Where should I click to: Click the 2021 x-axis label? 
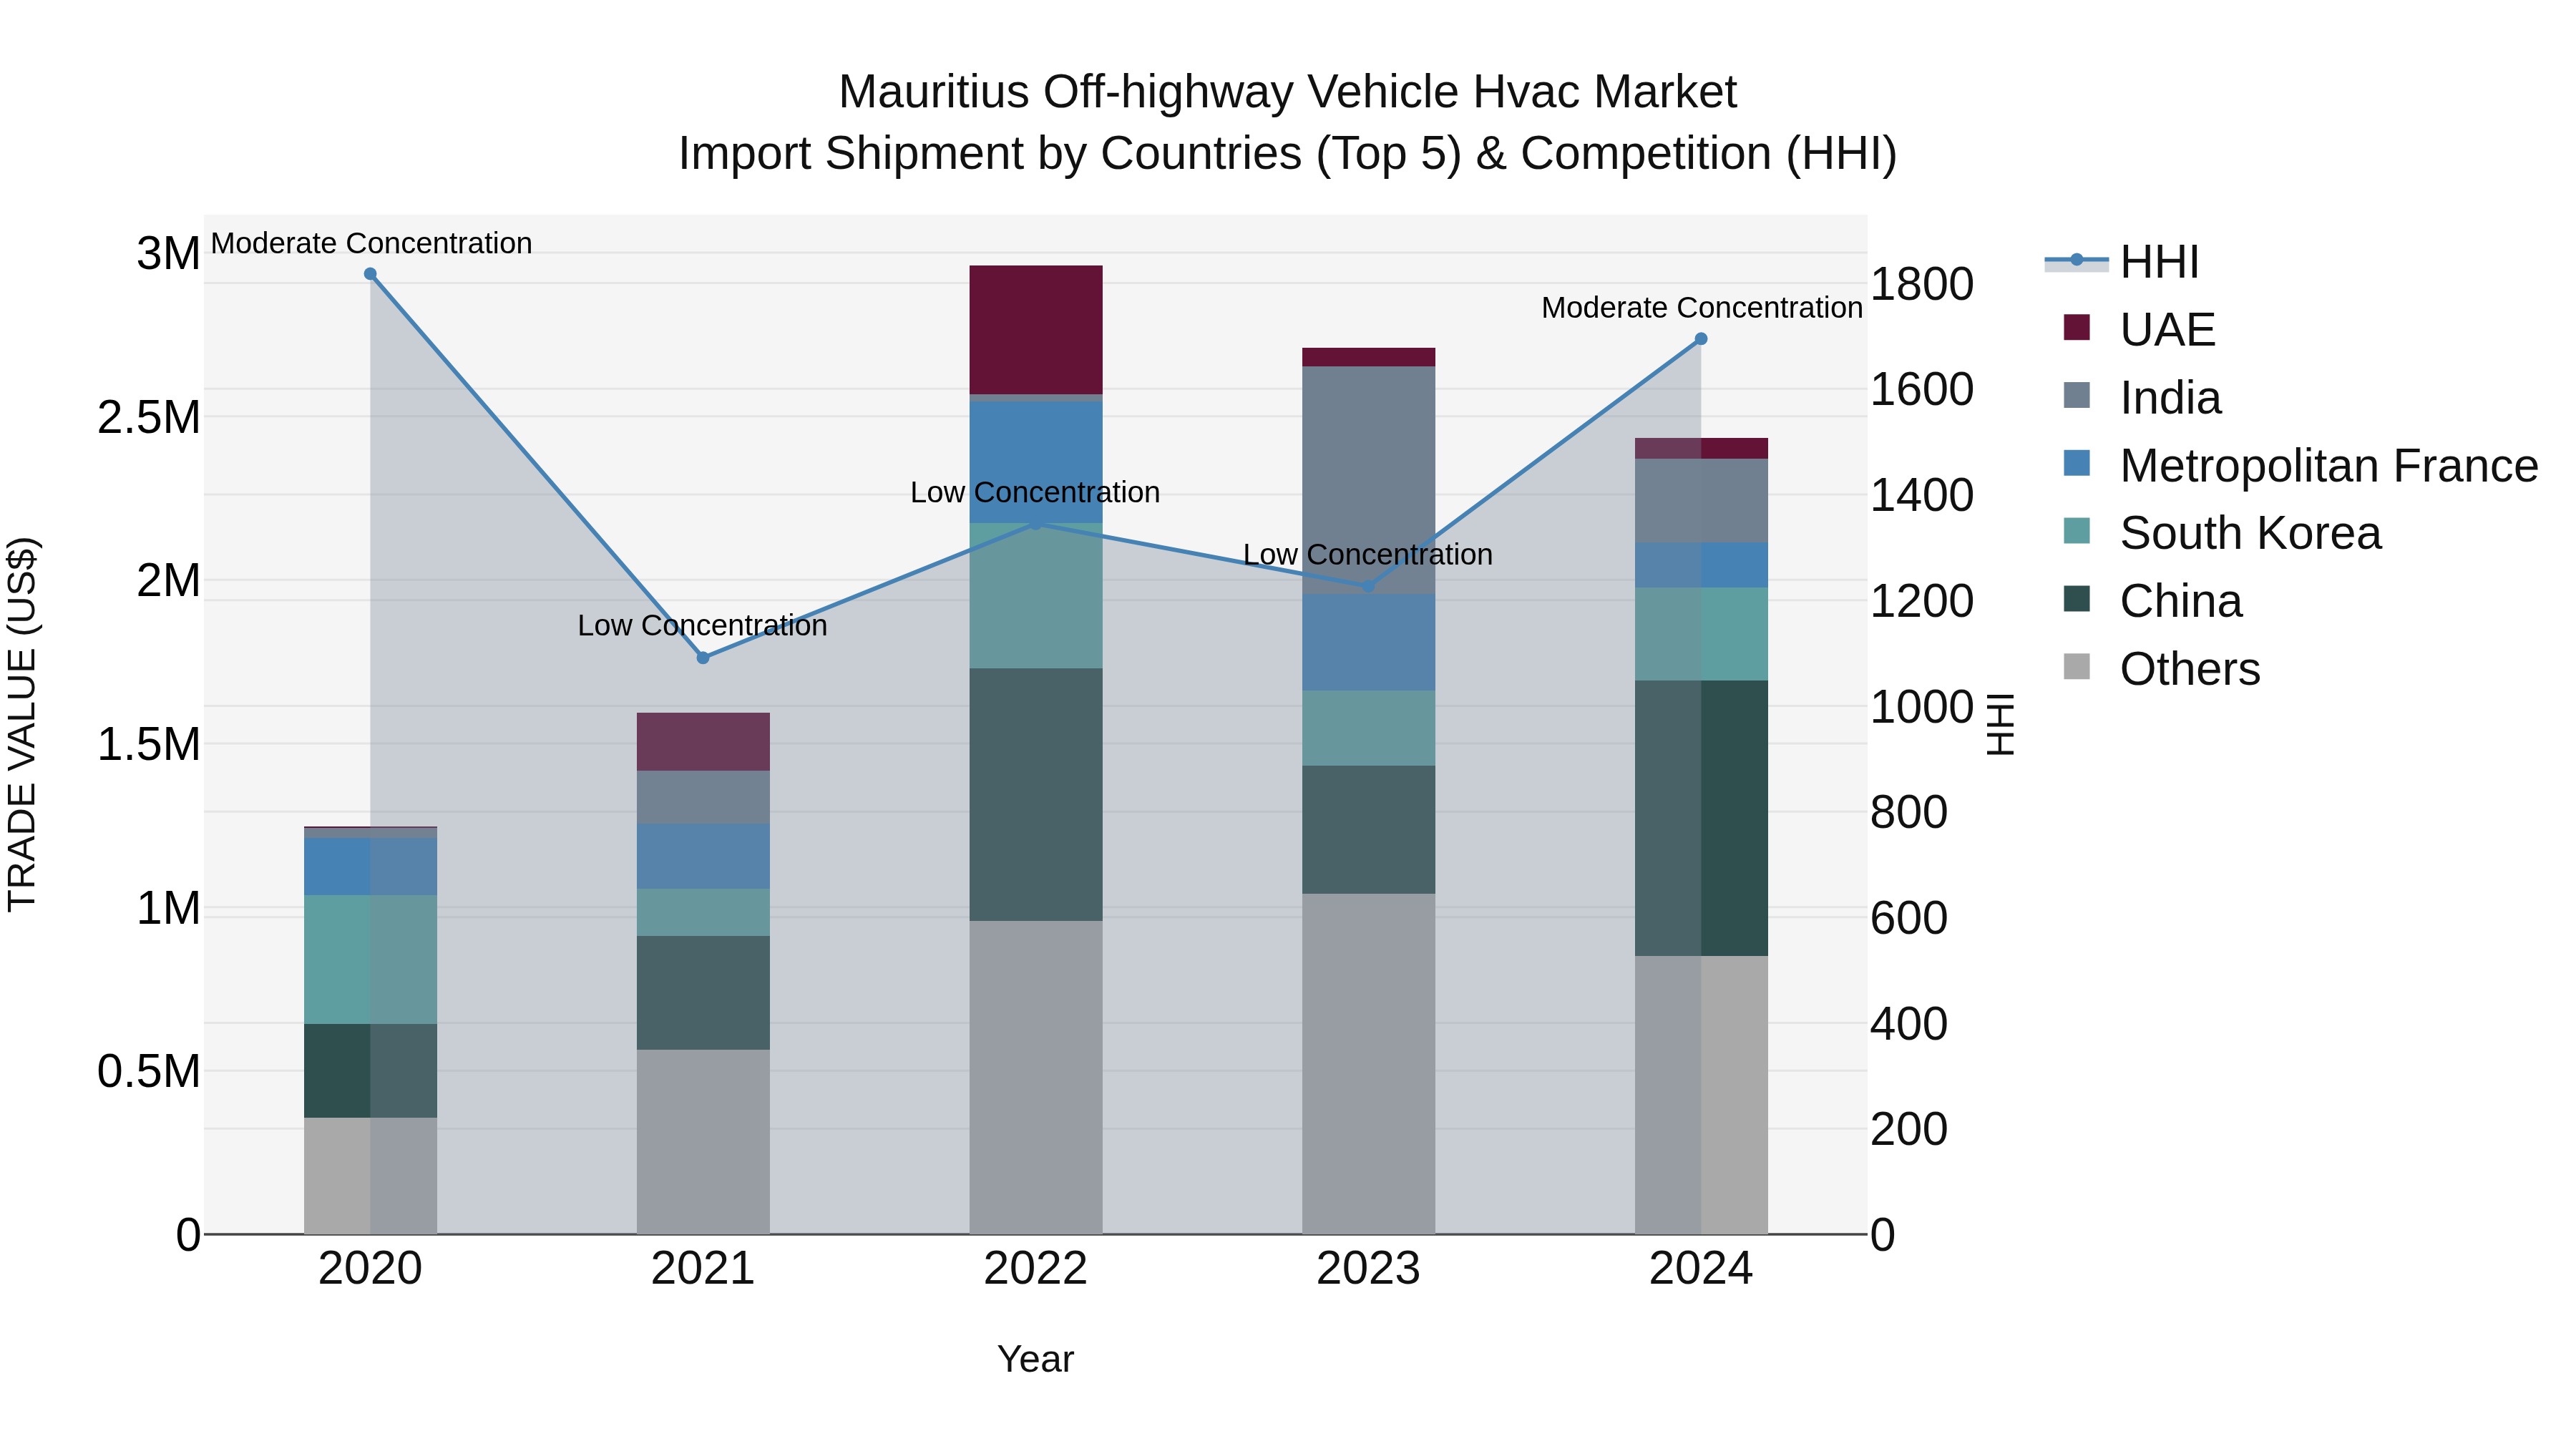703,1269
